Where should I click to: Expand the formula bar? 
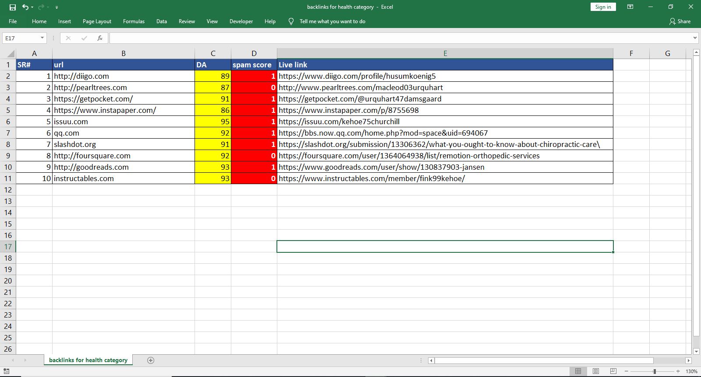click(x=695, y=38)
